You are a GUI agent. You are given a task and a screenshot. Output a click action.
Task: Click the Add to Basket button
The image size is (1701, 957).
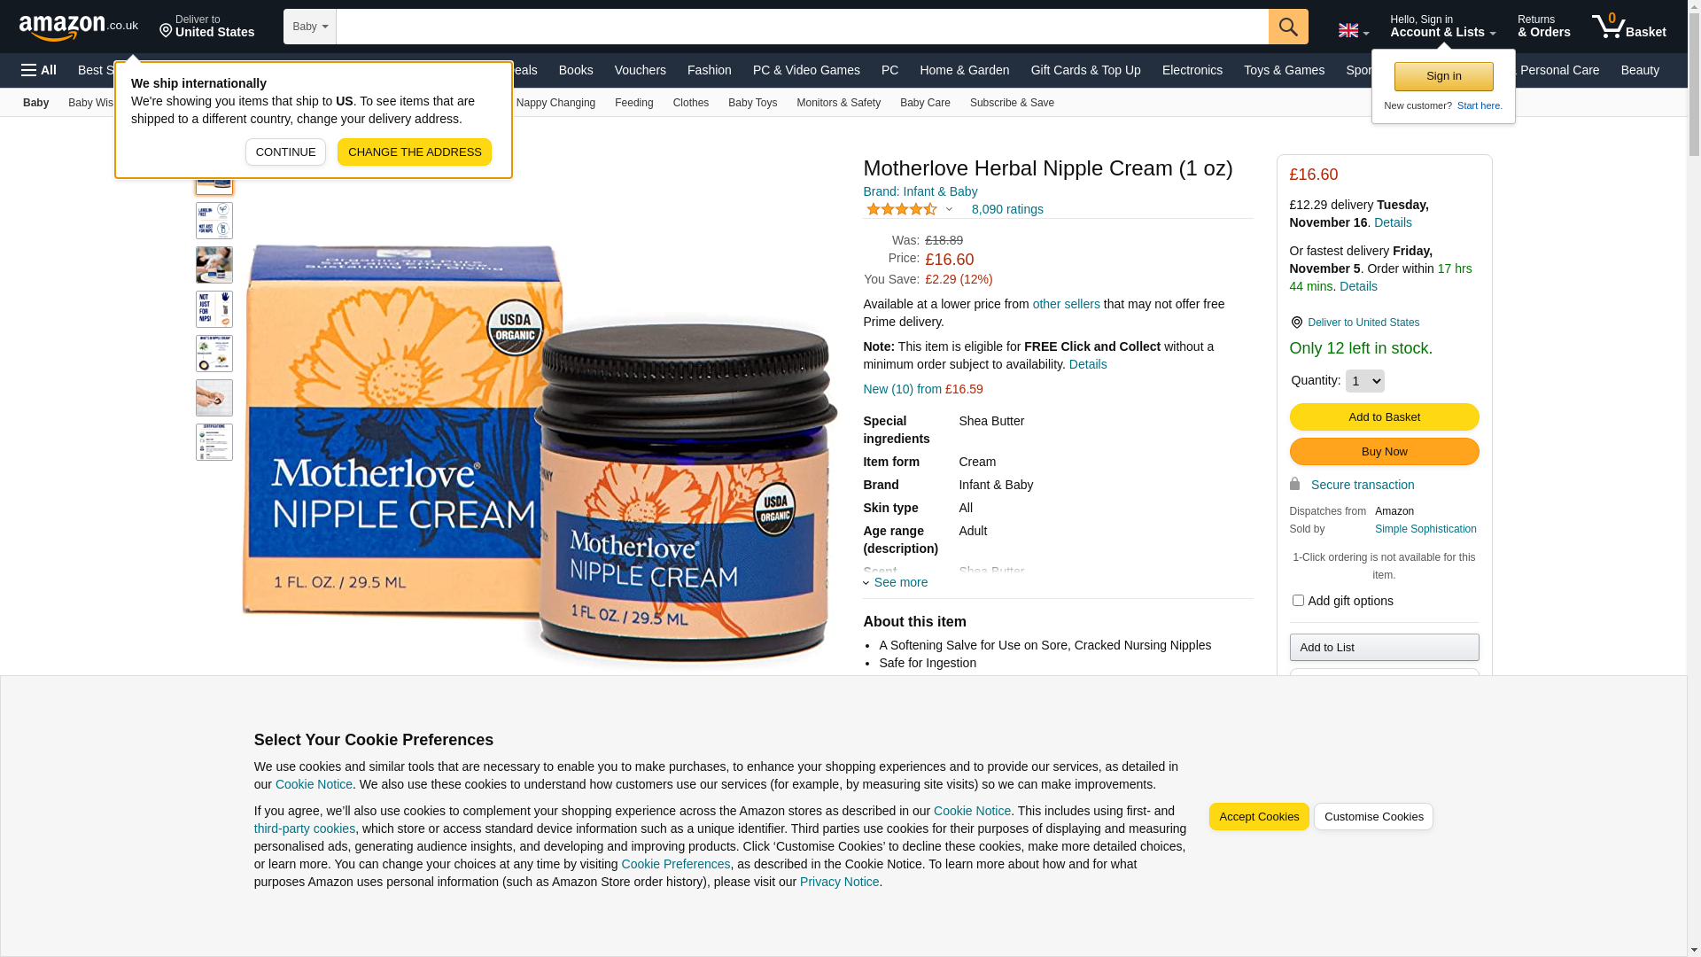1384,416
